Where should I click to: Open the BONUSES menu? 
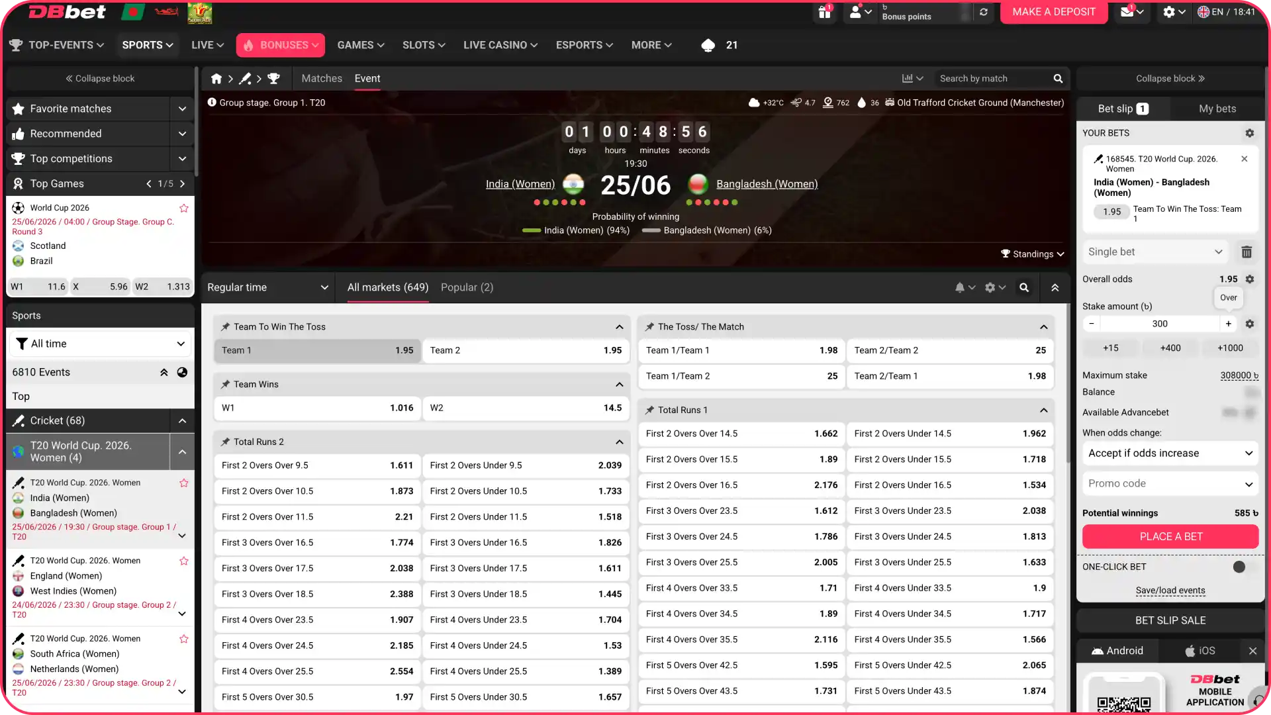coord(281,45)
